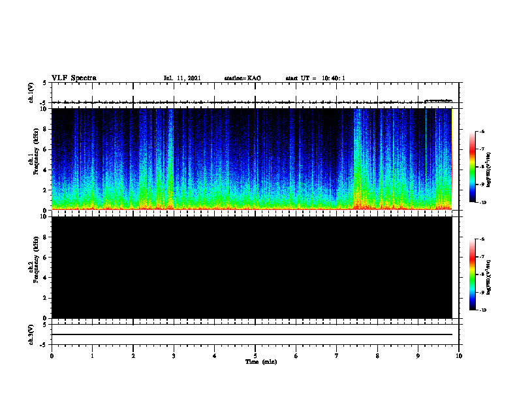Viewport: 517px width, 399px height.
Task: Click the ch.2 frequency tick label "2"
Action: [x=45, y=298]
